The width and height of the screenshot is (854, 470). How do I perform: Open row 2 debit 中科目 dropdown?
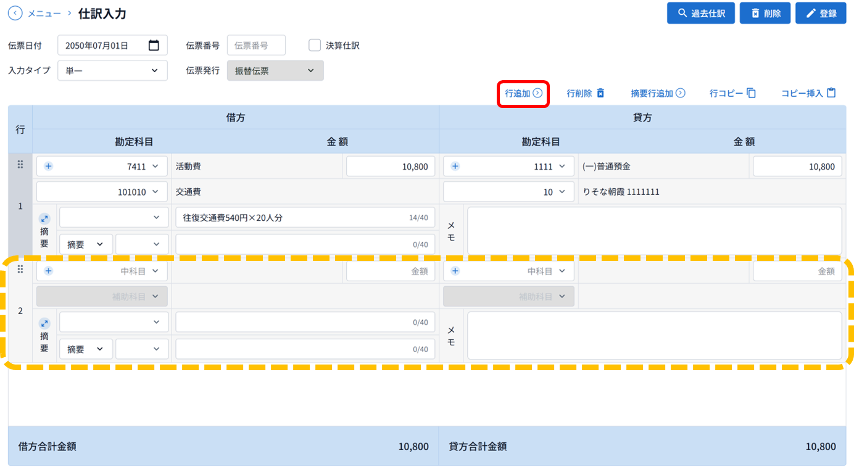point(102,271)
